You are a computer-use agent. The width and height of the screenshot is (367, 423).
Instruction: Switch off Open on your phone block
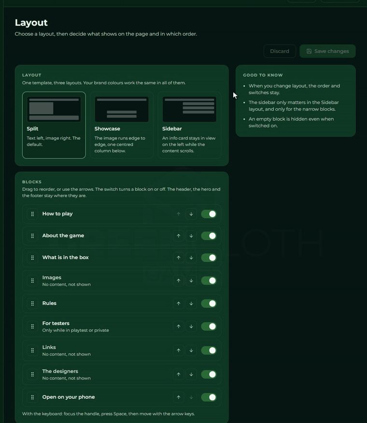pos(209,397)
